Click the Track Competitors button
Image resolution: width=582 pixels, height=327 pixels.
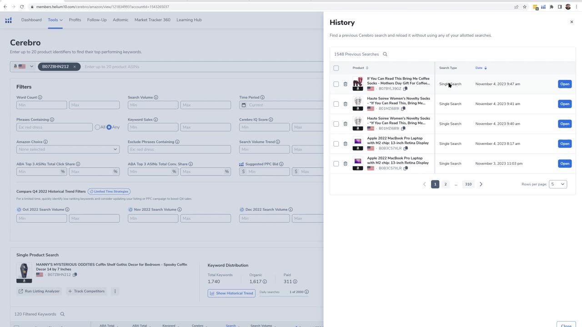pyautogui.click(x=86, y=291)
